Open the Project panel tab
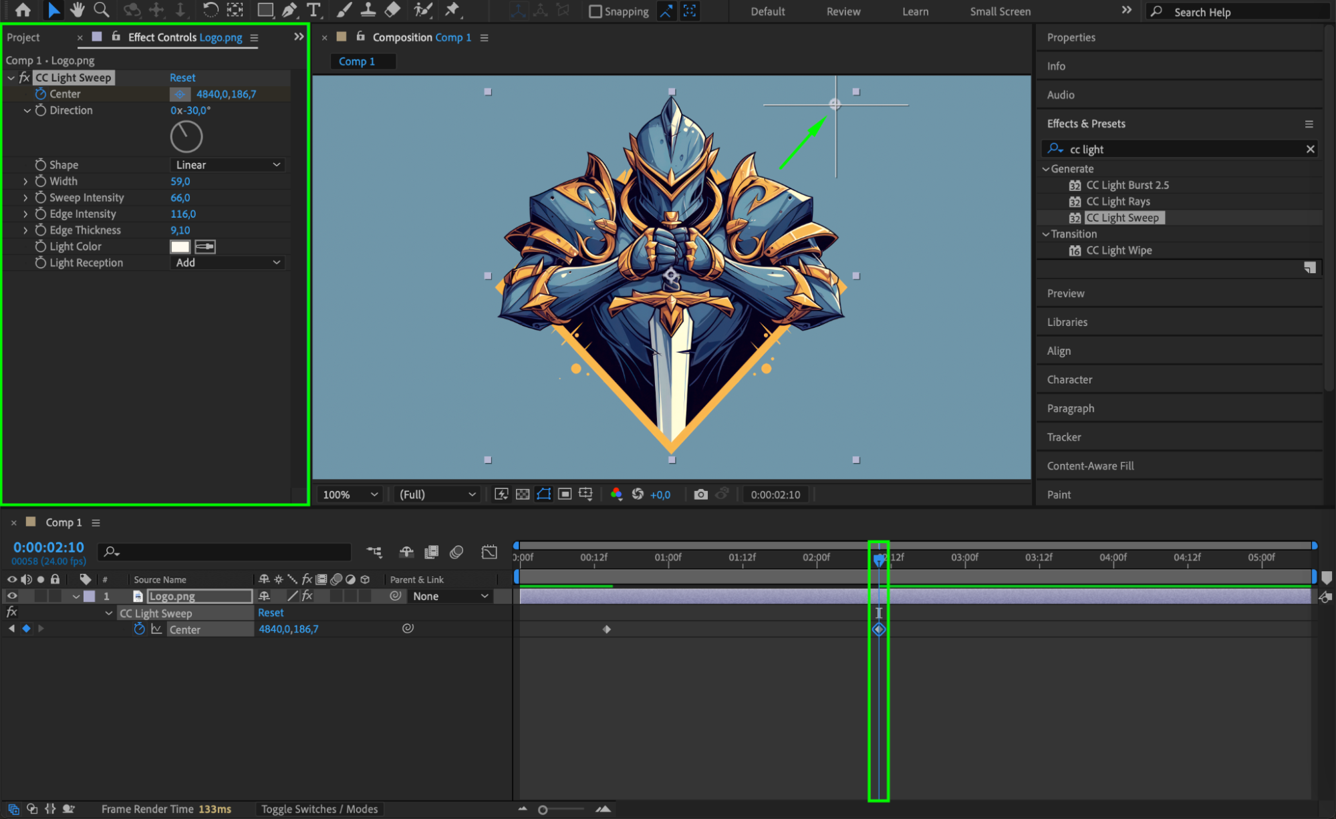Screen dimensions: 1336x819 [23, 37]
